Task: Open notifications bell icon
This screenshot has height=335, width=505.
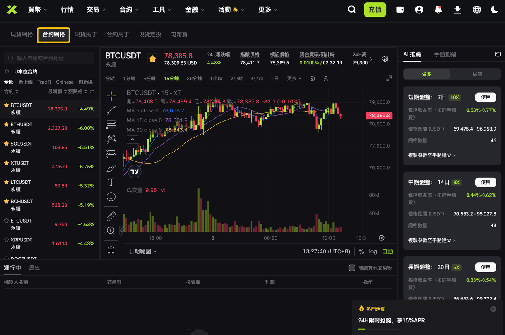Action: click(x=438, y=9)
